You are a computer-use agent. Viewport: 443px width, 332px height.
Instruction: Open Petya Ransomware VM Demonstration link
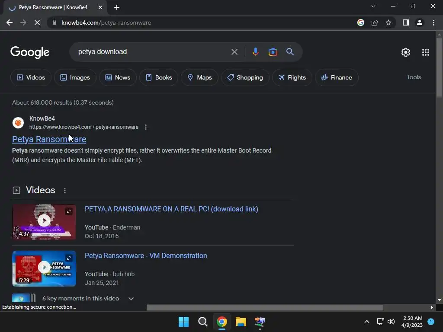point(146,255)
